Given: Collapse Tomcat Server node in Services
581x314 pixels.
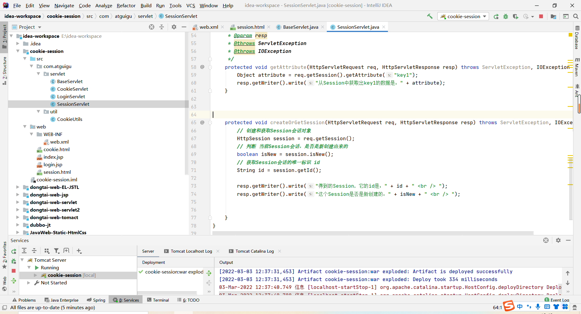Looking at the screenshot, I should click(x=22, y=260).
